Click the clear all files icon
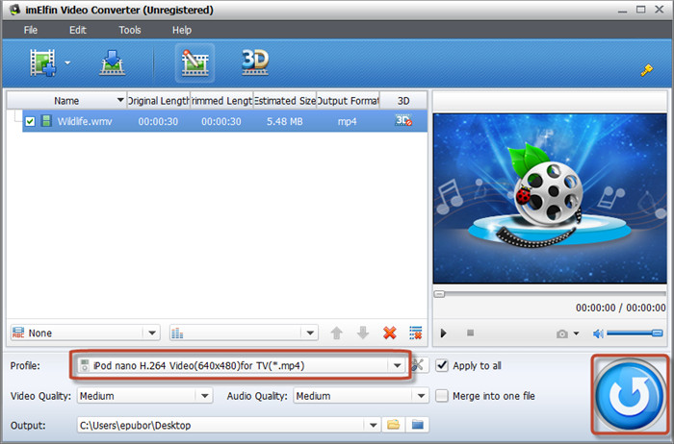The width and height of the screenshot is (674, 444). (416, 333)
